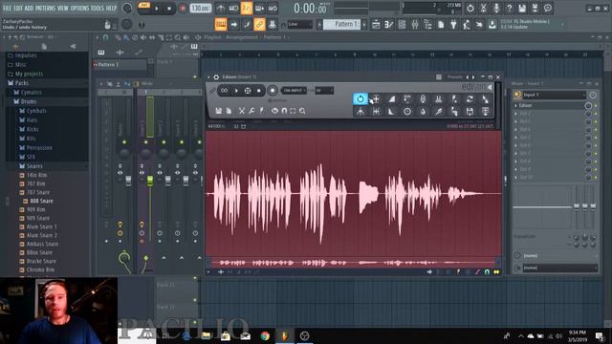Viewport: 612px width, 344px height.
Task: Toggle the highlighted countdown before recording icon
Action: 247,8
